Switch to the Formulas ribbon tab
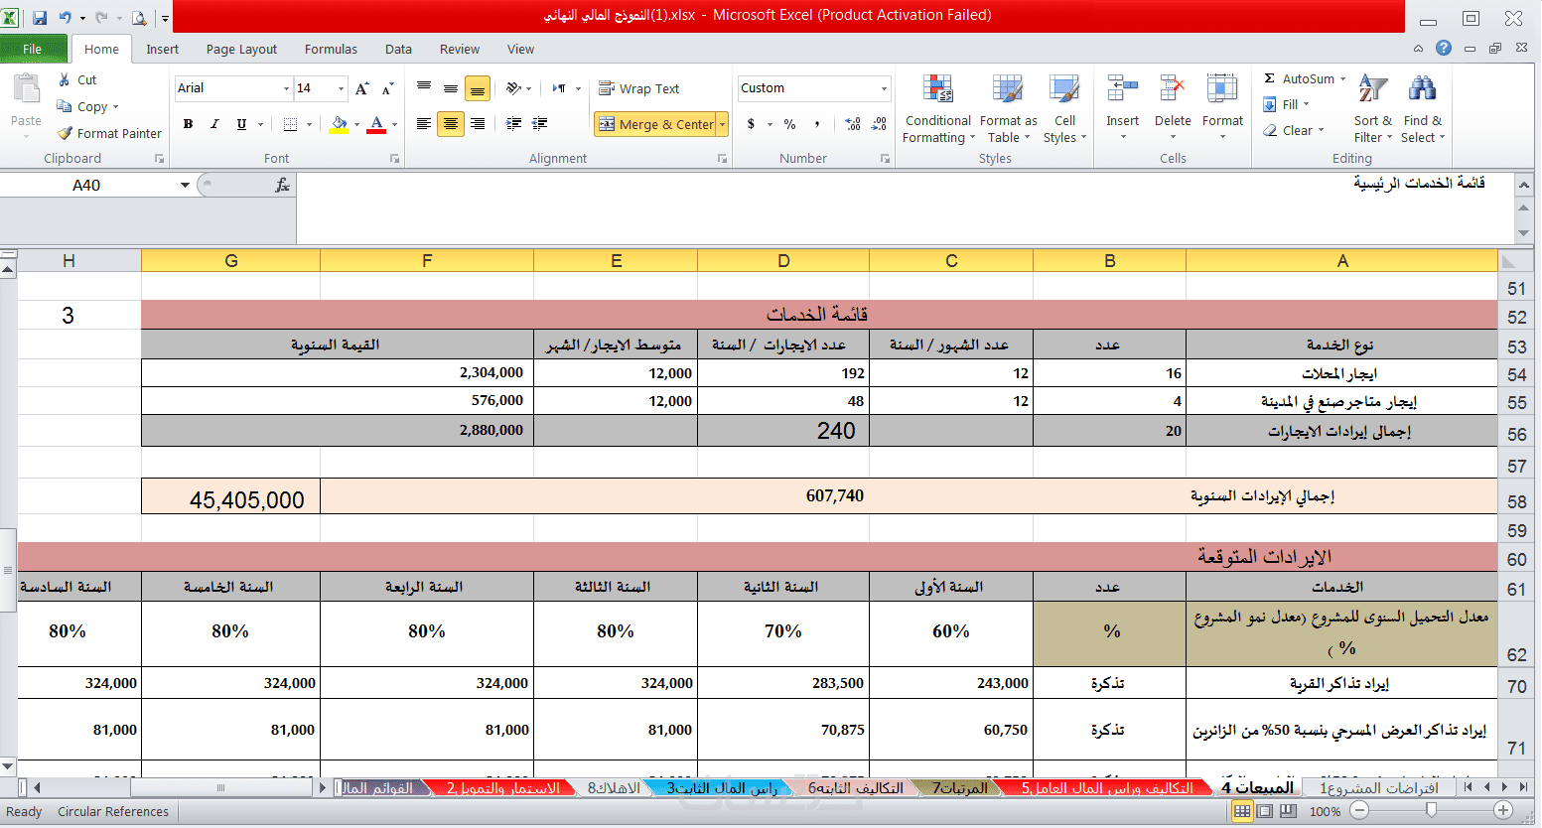The image size is (1542, 828). [331, 49]
